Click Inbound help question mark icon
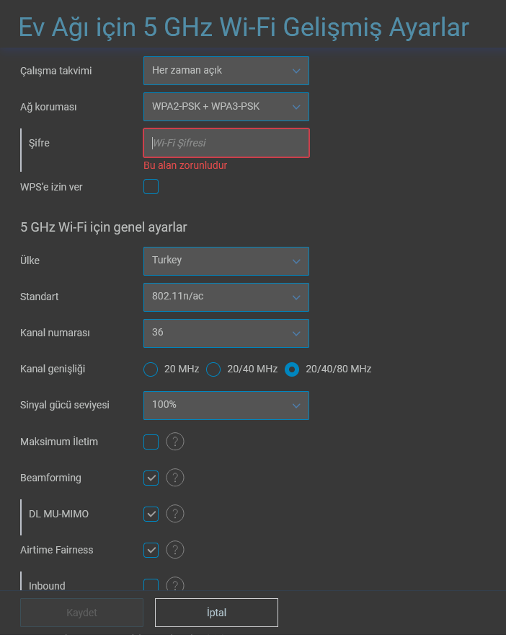506x635 pixels. (175, 584)
